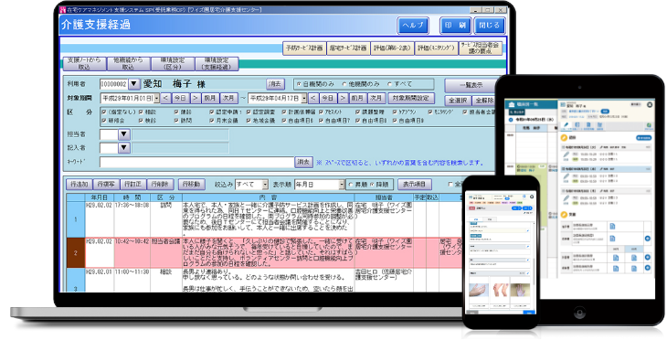Tap the close icon on tablet panel
The image size is (667, 351).
click(x=650, y=105)
